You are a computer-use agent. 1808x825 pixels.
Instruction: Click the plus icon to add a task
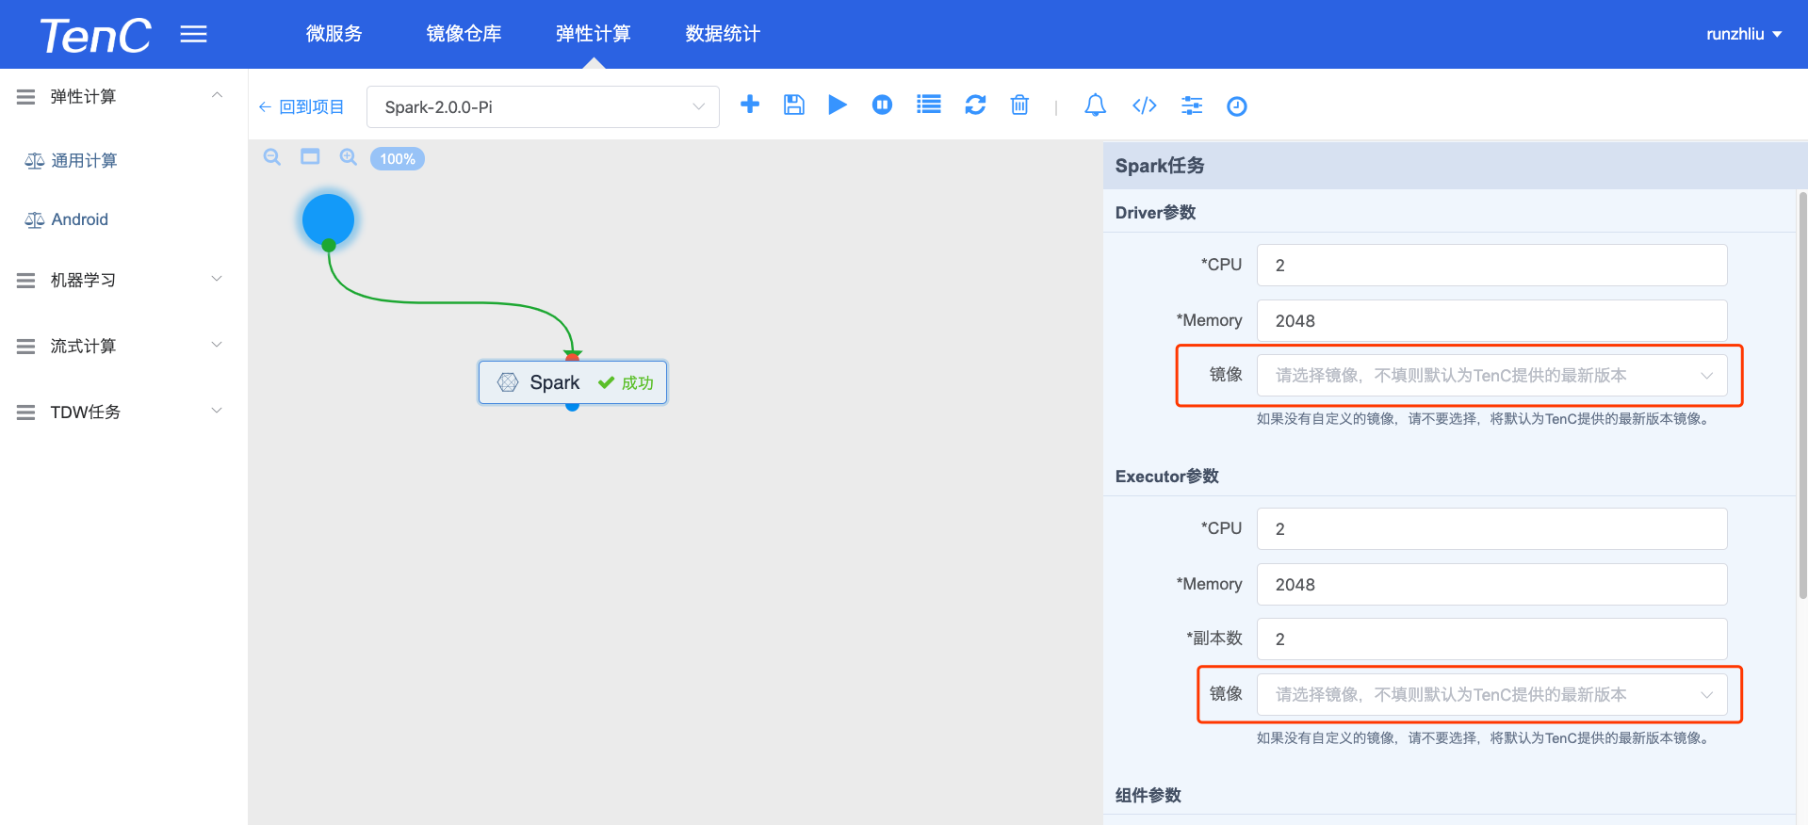[x=750, y=105]
